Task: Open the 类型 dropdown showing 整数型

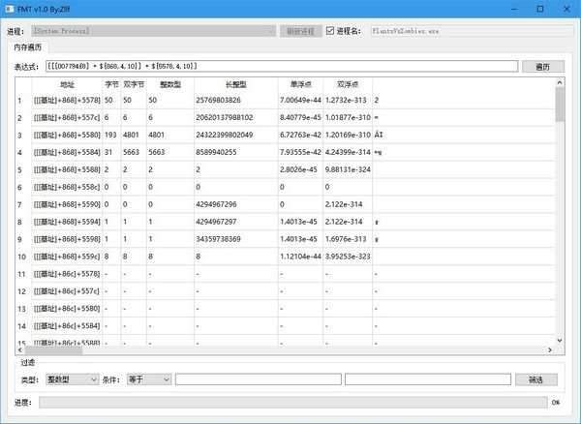Action: pos(72,379)
